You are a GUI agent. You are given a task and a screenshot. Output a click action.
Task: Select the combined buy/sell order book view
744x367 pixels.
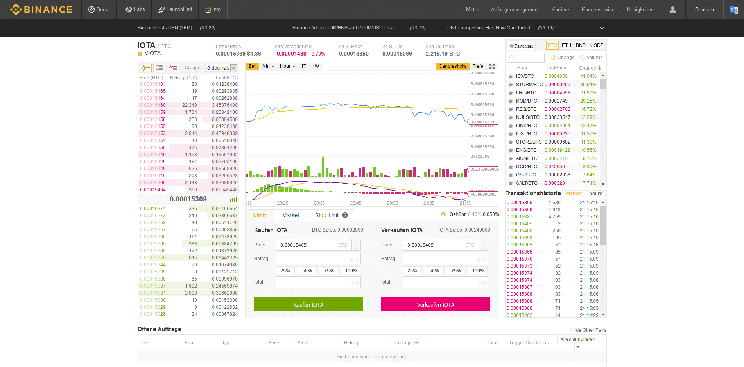pyautogui.click(x=145, y=68)
